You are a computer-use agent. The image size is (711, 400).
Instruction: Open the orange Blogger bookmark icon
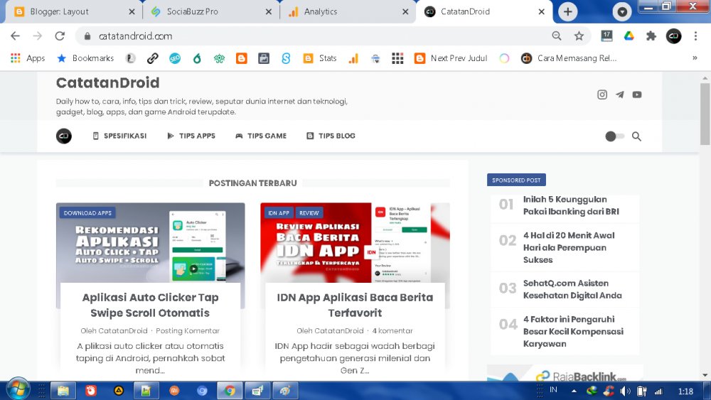pos(241,58)
